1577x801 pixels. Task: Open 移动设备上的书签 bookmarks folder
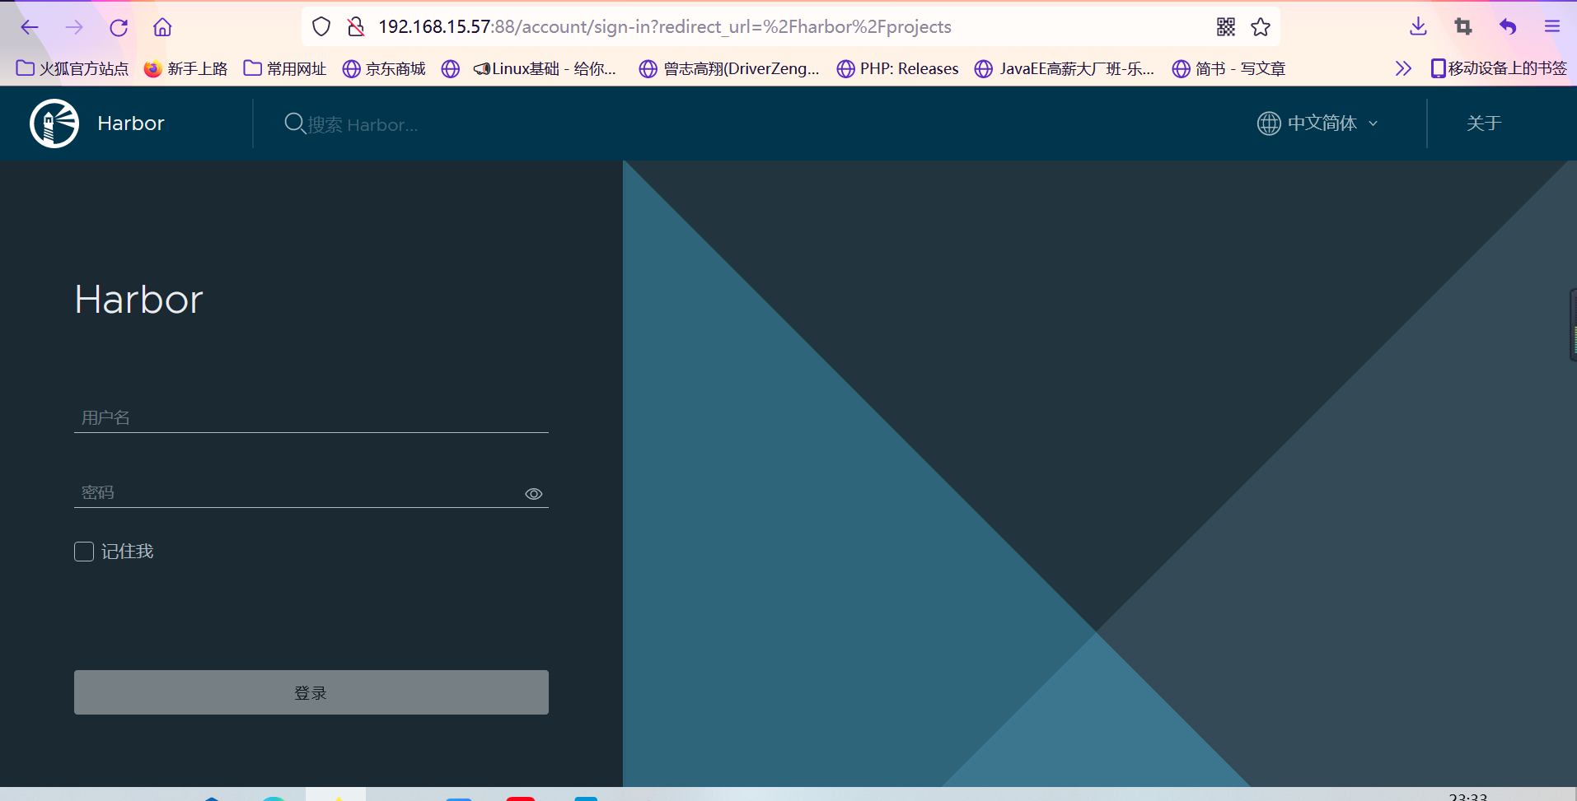pos(1499,68)
